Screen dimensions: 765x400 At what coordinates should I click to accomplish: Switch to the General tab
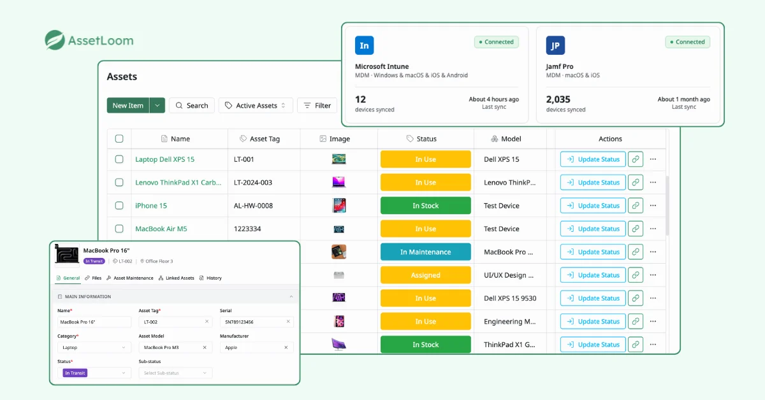point(68,278)
